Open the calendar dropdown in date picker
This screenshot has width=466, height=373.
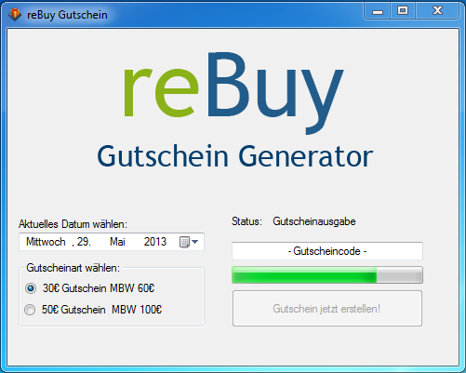[x=189, y=242]
